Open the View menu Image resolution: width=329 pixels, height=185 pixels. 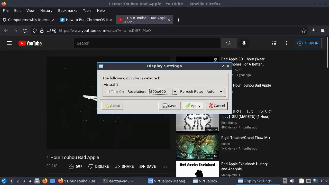(x=30, y=11)
